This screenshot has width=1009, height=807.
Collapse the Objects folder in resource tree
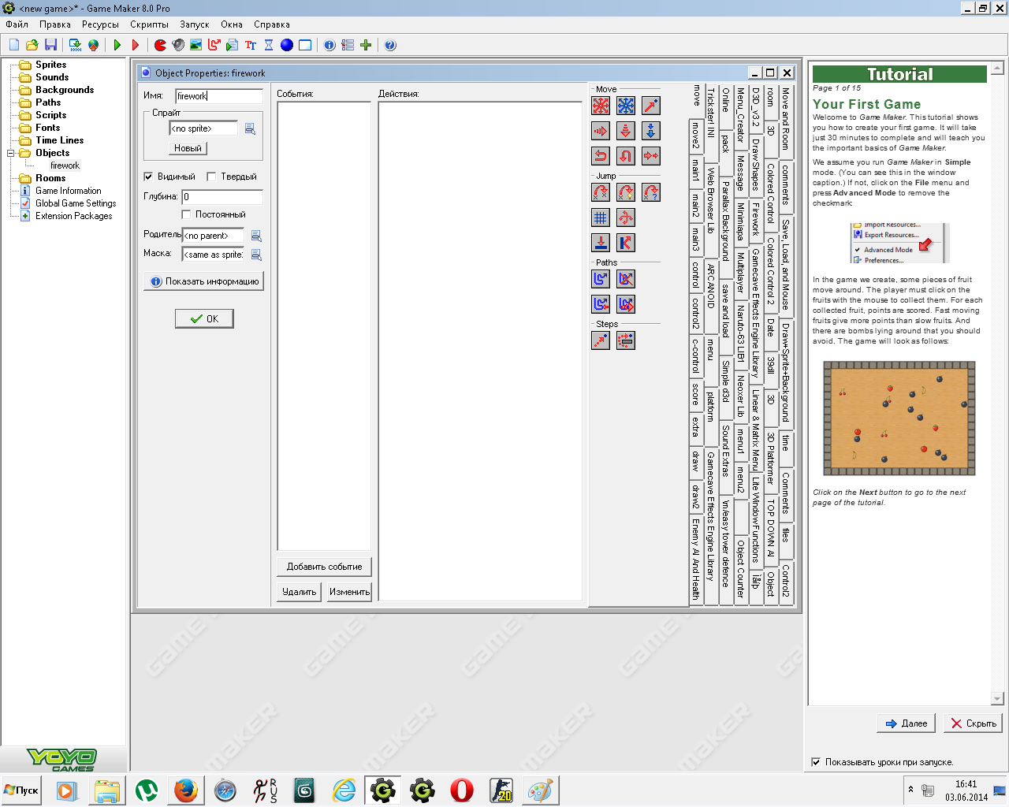[x=12, y=153]
